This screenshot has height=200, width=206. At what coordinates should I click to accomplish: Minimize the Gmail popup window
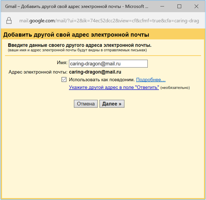(162, 6)
